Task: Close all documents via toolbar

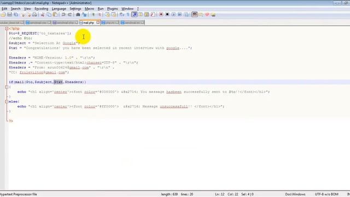Action: click(29, 15)
